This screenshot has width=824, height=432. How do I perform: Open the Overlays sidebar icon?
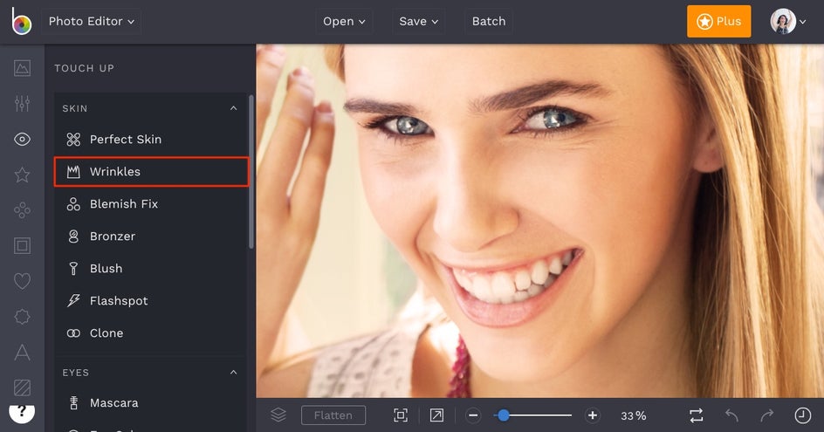(x=22, y=317)
